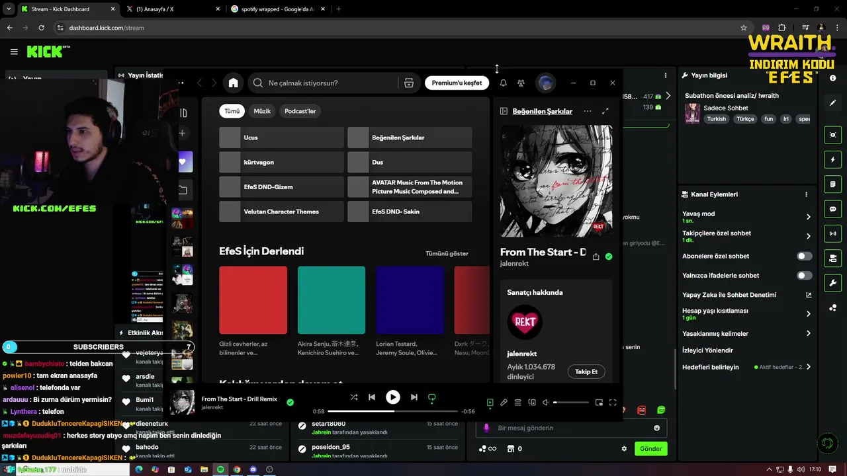The height and width of the screenshot is (476, 847).
Task: Open Beğenilen Şarkılar playlist tile
Action: coord(410,138)
